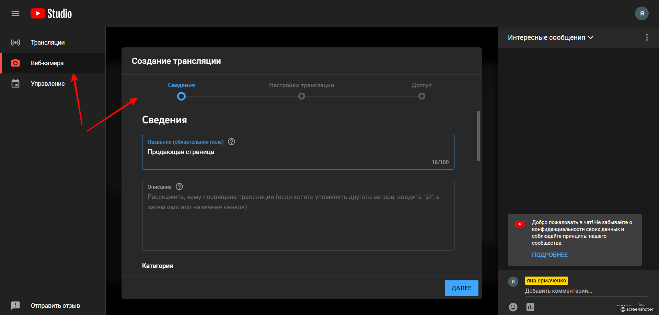
Task: Go to Управление in the sidebar
Action: (48, 84)
